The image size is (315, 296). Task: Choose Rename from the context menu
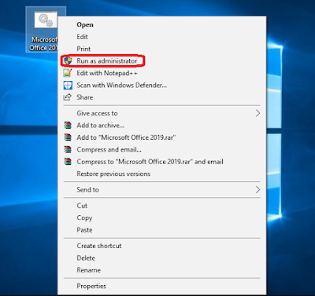click(x=88, y=270)
